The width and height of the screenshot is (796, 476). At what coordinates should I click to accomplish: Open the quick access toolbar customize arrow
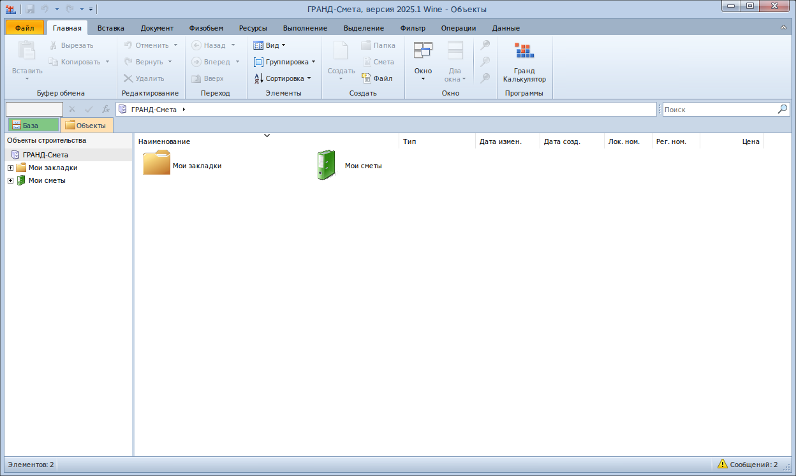[91, 9]
